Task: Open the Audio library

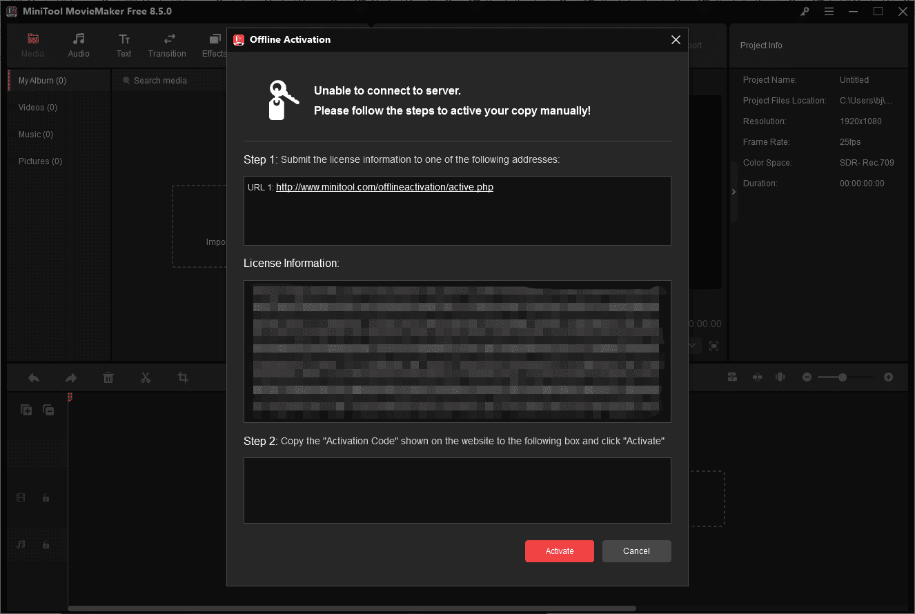Action: (78, 46)
